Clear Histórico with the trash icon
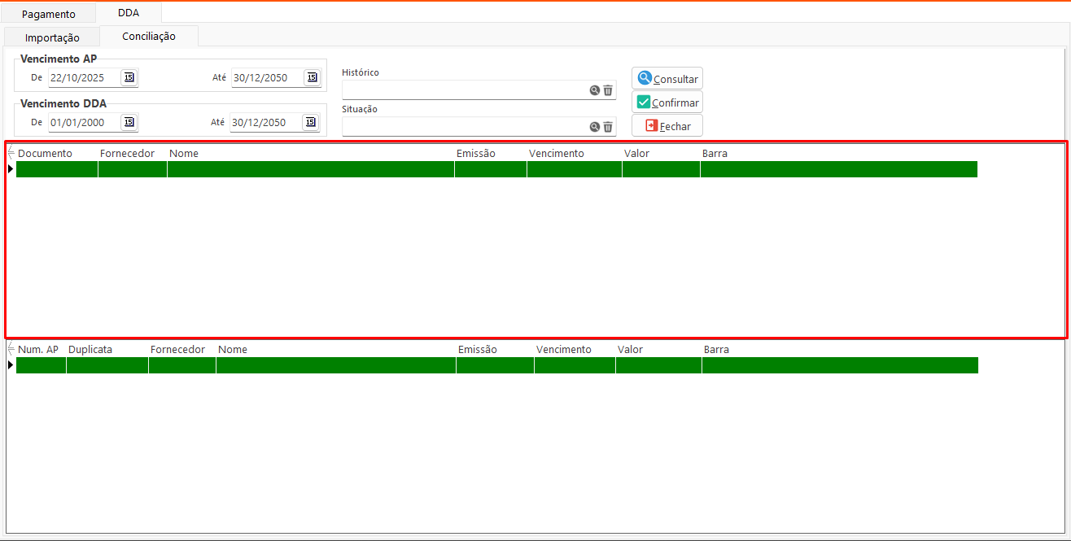Image resolution: width=1071 pixels, height=541 pixels. click(608, 90)
